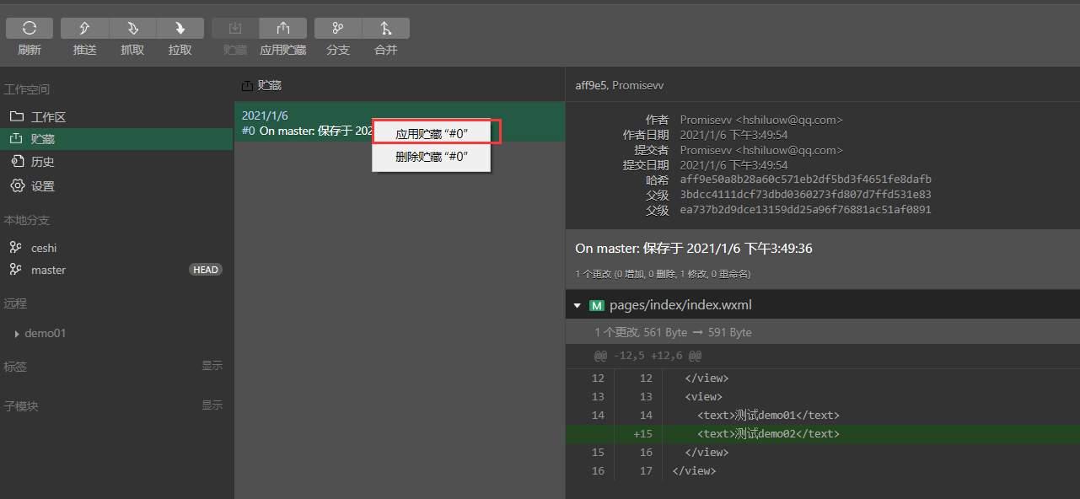Open 工作区 in the sidebar
Viewport: 1080px width, 499px height.
click(116, 117)
